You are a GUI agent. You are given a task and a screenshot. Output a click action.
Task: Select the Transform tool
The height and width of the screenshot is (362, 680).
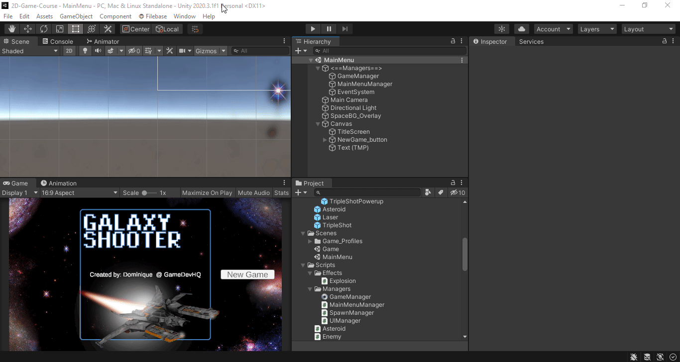92,29
